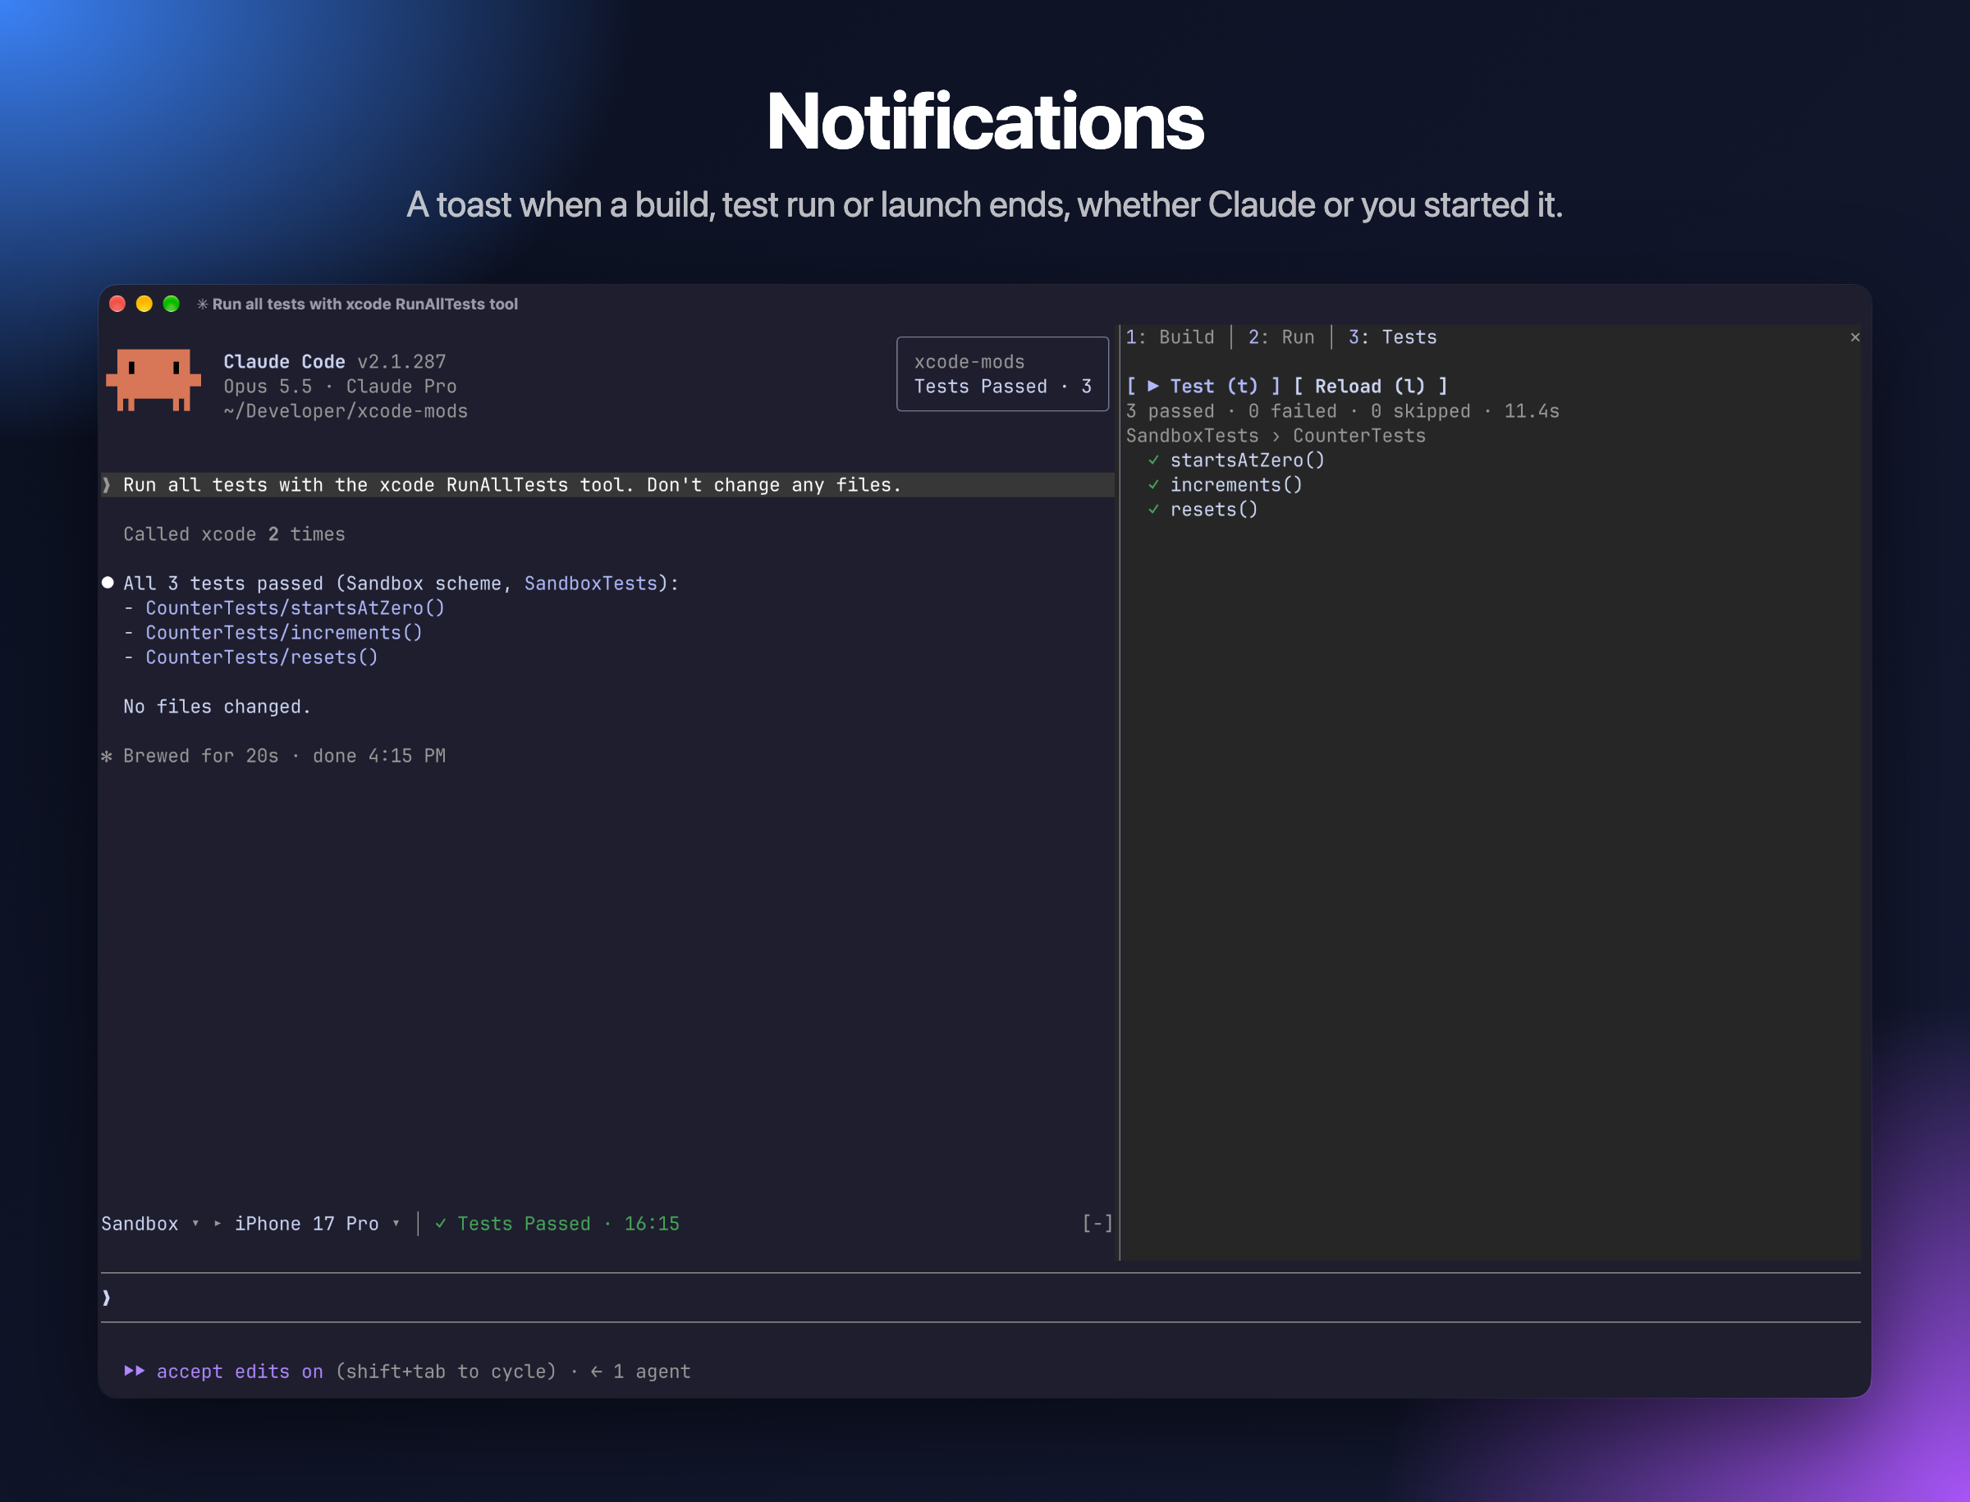Select resets() in the test results list
Image resolution: width=1970 pixels, height=1502 pixels.
point(1213,510)
